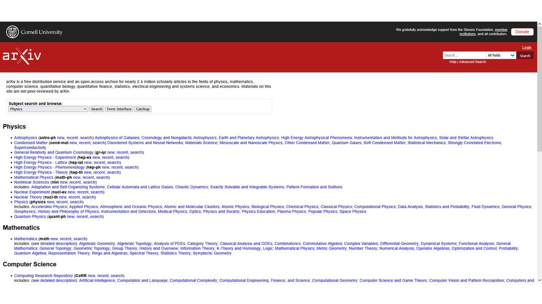This screenshot has height=304, width=542.
Task: Open the Nonlinear Sciences link
Action: click(x=32, y=182)
